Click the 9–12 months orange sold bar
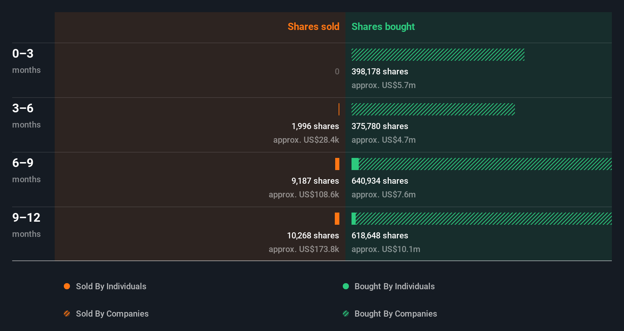This screenshot has width=624, height=331. tap(337, 219)
